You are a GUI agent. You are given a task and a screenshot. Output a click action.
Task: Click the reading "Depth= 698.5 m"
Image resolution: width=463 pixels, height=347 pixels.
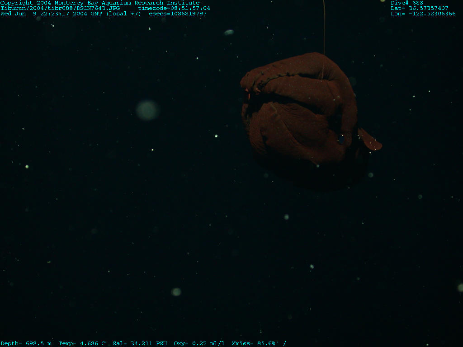point(26,343)
